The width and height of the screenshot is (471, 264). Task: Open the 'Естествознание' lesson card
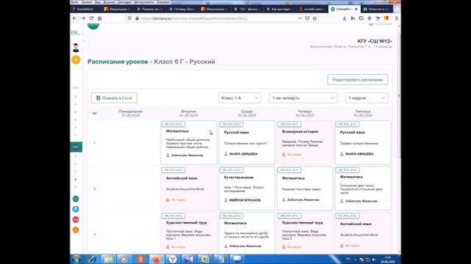(x=247, y=188)
